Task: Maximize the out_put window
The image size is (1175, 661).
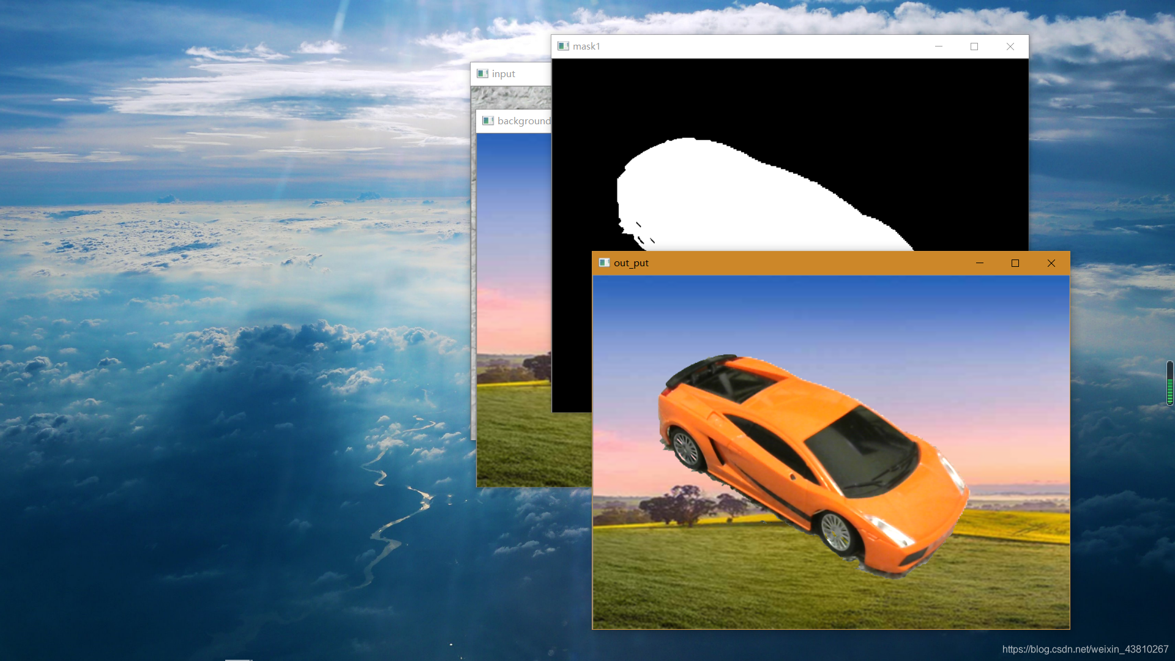Action: click(1015, 263)
